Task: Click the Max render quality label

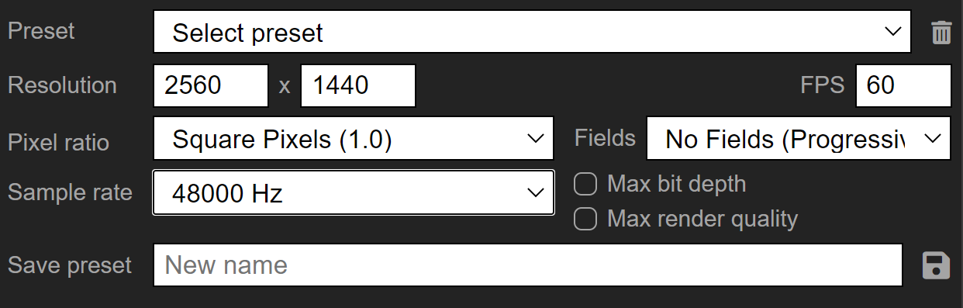Action: pos(702,219)
